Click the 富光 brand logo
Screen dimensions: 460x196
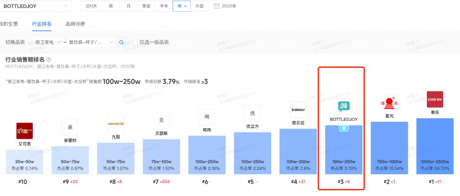[x=389, y=103]
